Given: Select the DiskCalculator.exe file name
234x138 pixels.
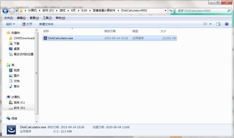Looking at the screenshot, I should click(61, 38).
